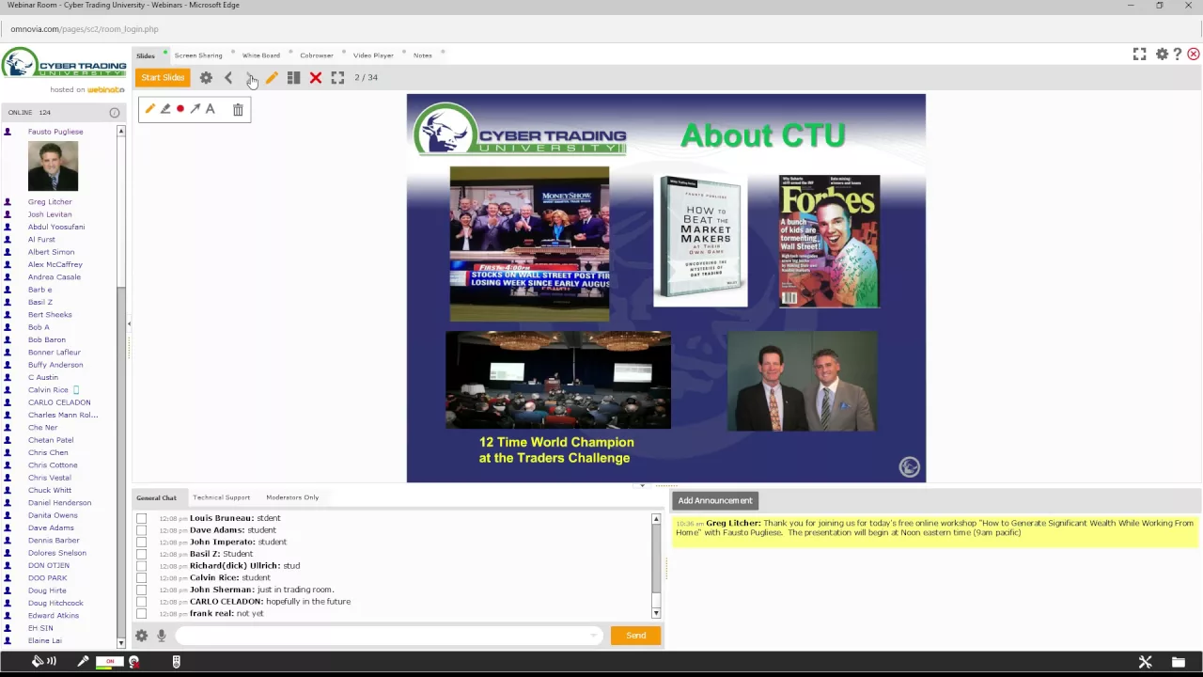Viewport: 1203px width, 677px height.
Task: Check the box beside Dave Adams message
Action: (x=141, y=530)
